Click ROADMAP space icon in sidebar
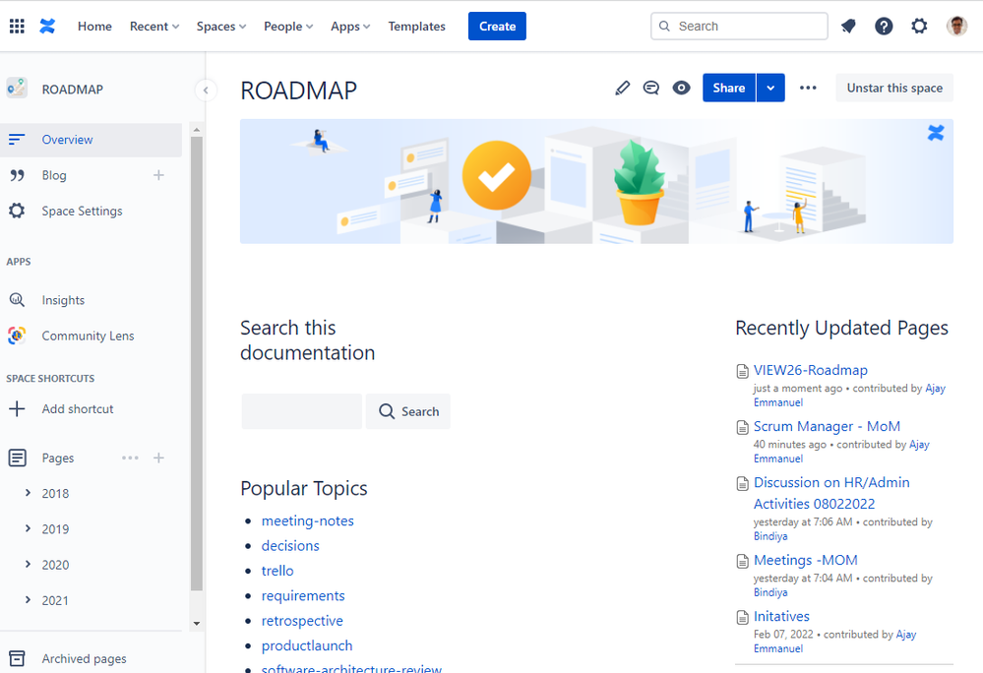This screenshot has width=983, height=673. (x=17, y=89)
